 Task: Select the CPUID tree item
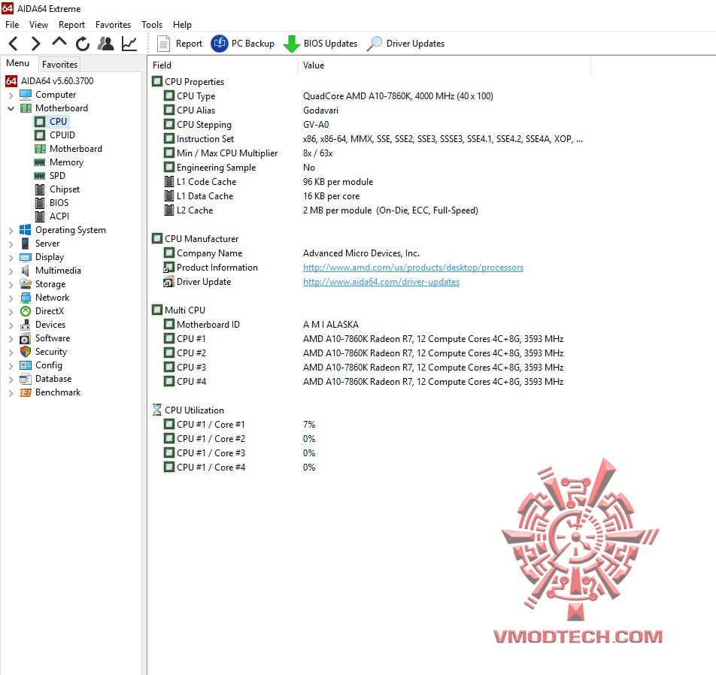coord(55,135)
